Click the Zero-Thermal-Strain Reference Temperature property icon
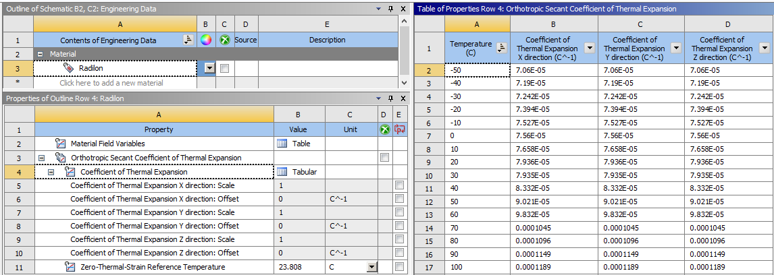This screenshot has height=275, width=774. [70, 267]
